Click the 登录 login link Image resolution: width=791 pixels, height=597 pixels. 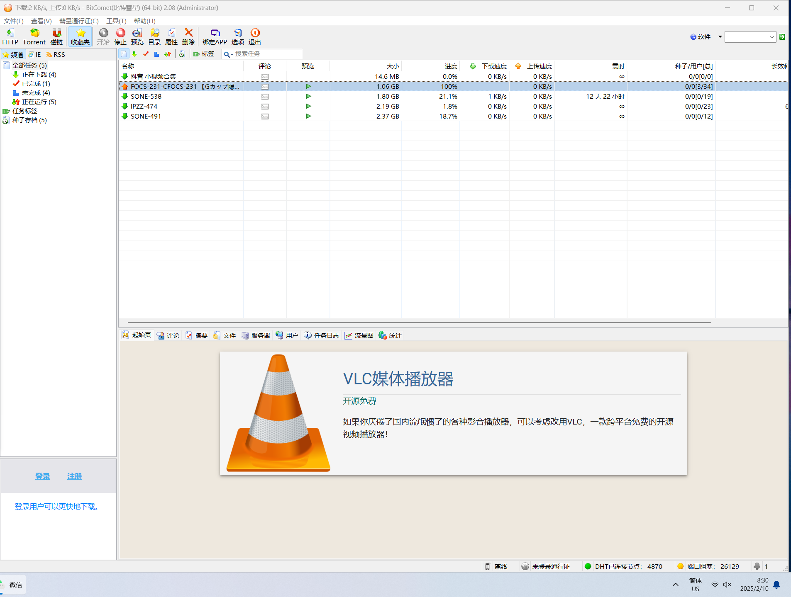coord(42,476)
